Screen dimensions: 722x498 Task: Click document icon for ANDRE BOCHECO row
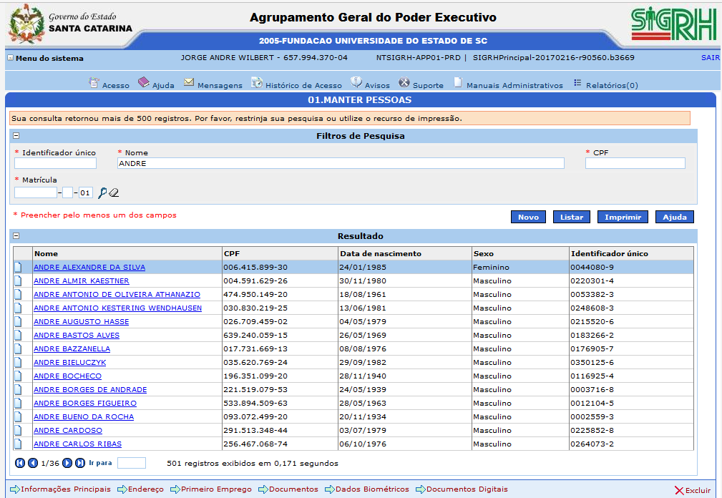point(19,376)
